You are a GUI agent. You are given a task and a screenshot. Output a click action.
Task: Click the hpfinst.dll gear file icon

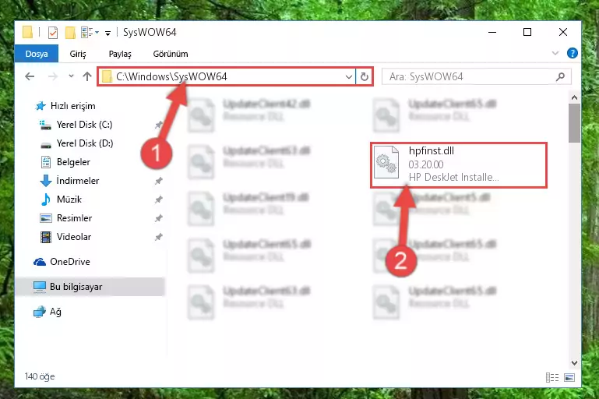[x=386, y=162]
